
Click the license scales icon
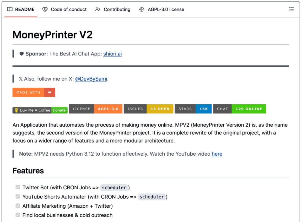(142, 9)
